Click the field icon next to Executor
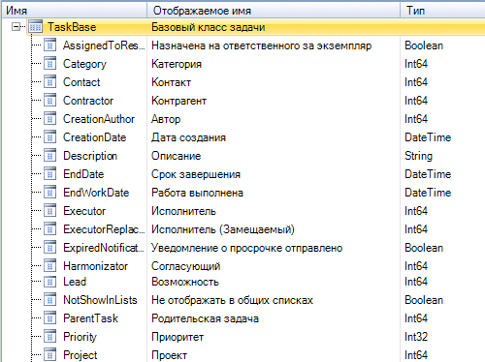The image size is (485, 362). tap(49, 211)
